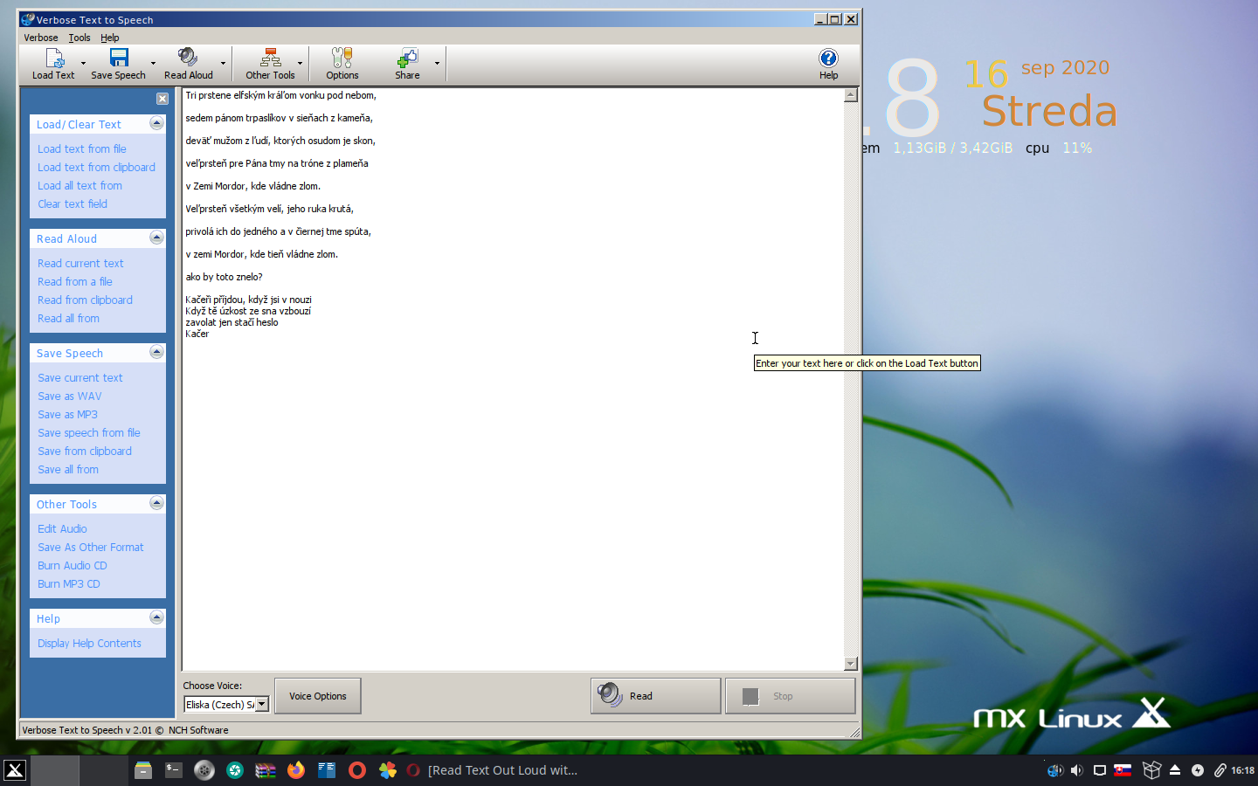The width and height of the screenshot is (1258, 786).
Task: Click Save as MP3 link
Action: (67, 415)
